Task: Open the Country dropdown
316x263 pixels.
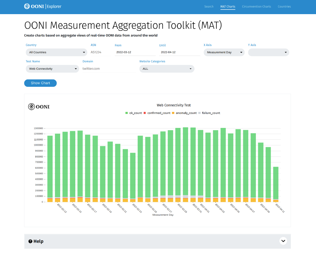Action: tap(56, 52)
